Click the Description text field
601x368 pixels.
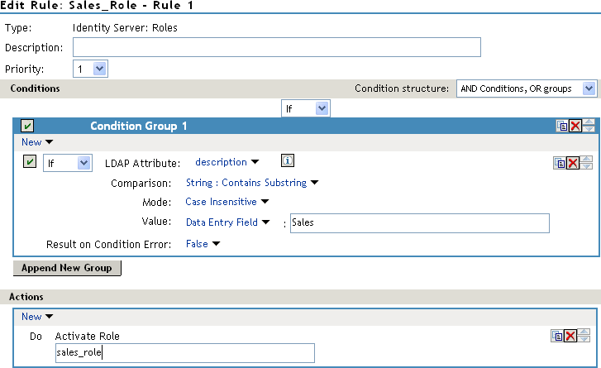pyautogui.click(x=276, y=48)
